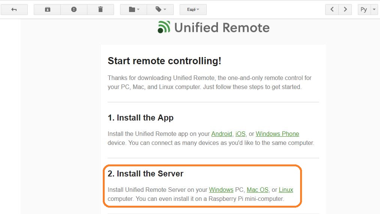This screenshot has height=214, width=380.
Task: Click the '1. Install the App' heading
Action: pyautogui.click(x=141, y=118)
